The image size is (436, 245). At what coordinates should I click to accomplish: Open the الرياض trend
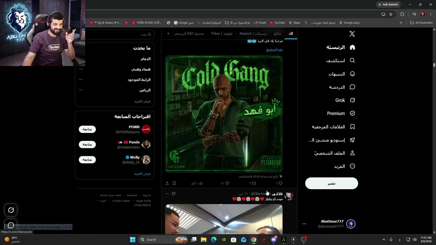(x=145, y=90)
